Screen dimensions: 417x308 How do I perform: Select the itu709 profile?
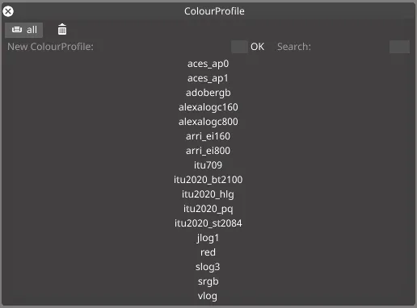tap(208, 165)
